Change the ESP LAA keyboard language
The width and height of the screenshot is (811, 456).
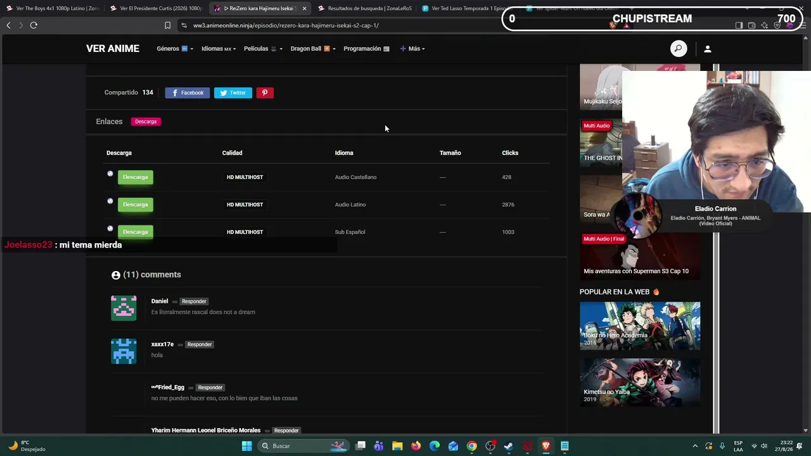point(738,446)
